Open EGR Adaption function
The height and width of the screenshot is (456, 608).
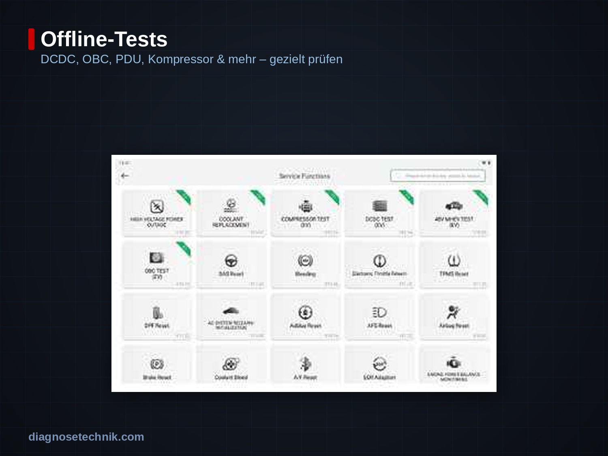pos(379,365)
